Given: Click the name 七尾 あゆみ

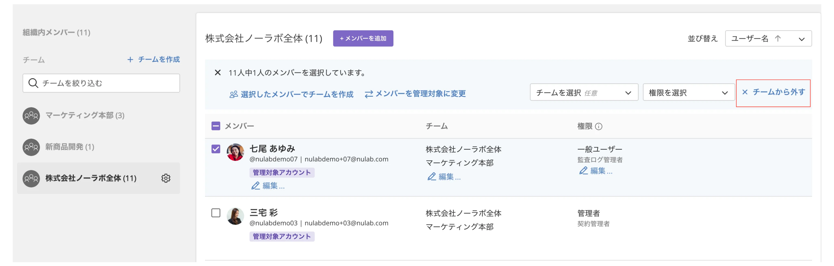Looking at the screenshot, I should click(272, 149).
